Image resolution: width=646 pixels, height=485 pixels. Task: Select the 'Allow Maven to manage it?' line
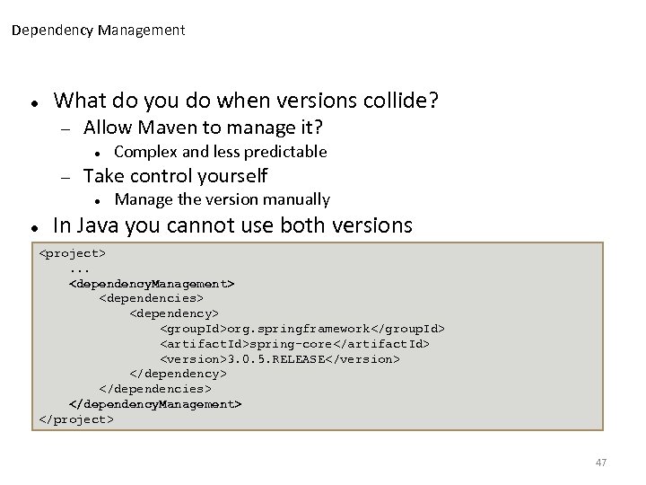pyautogui.click(x=203, y=128)
